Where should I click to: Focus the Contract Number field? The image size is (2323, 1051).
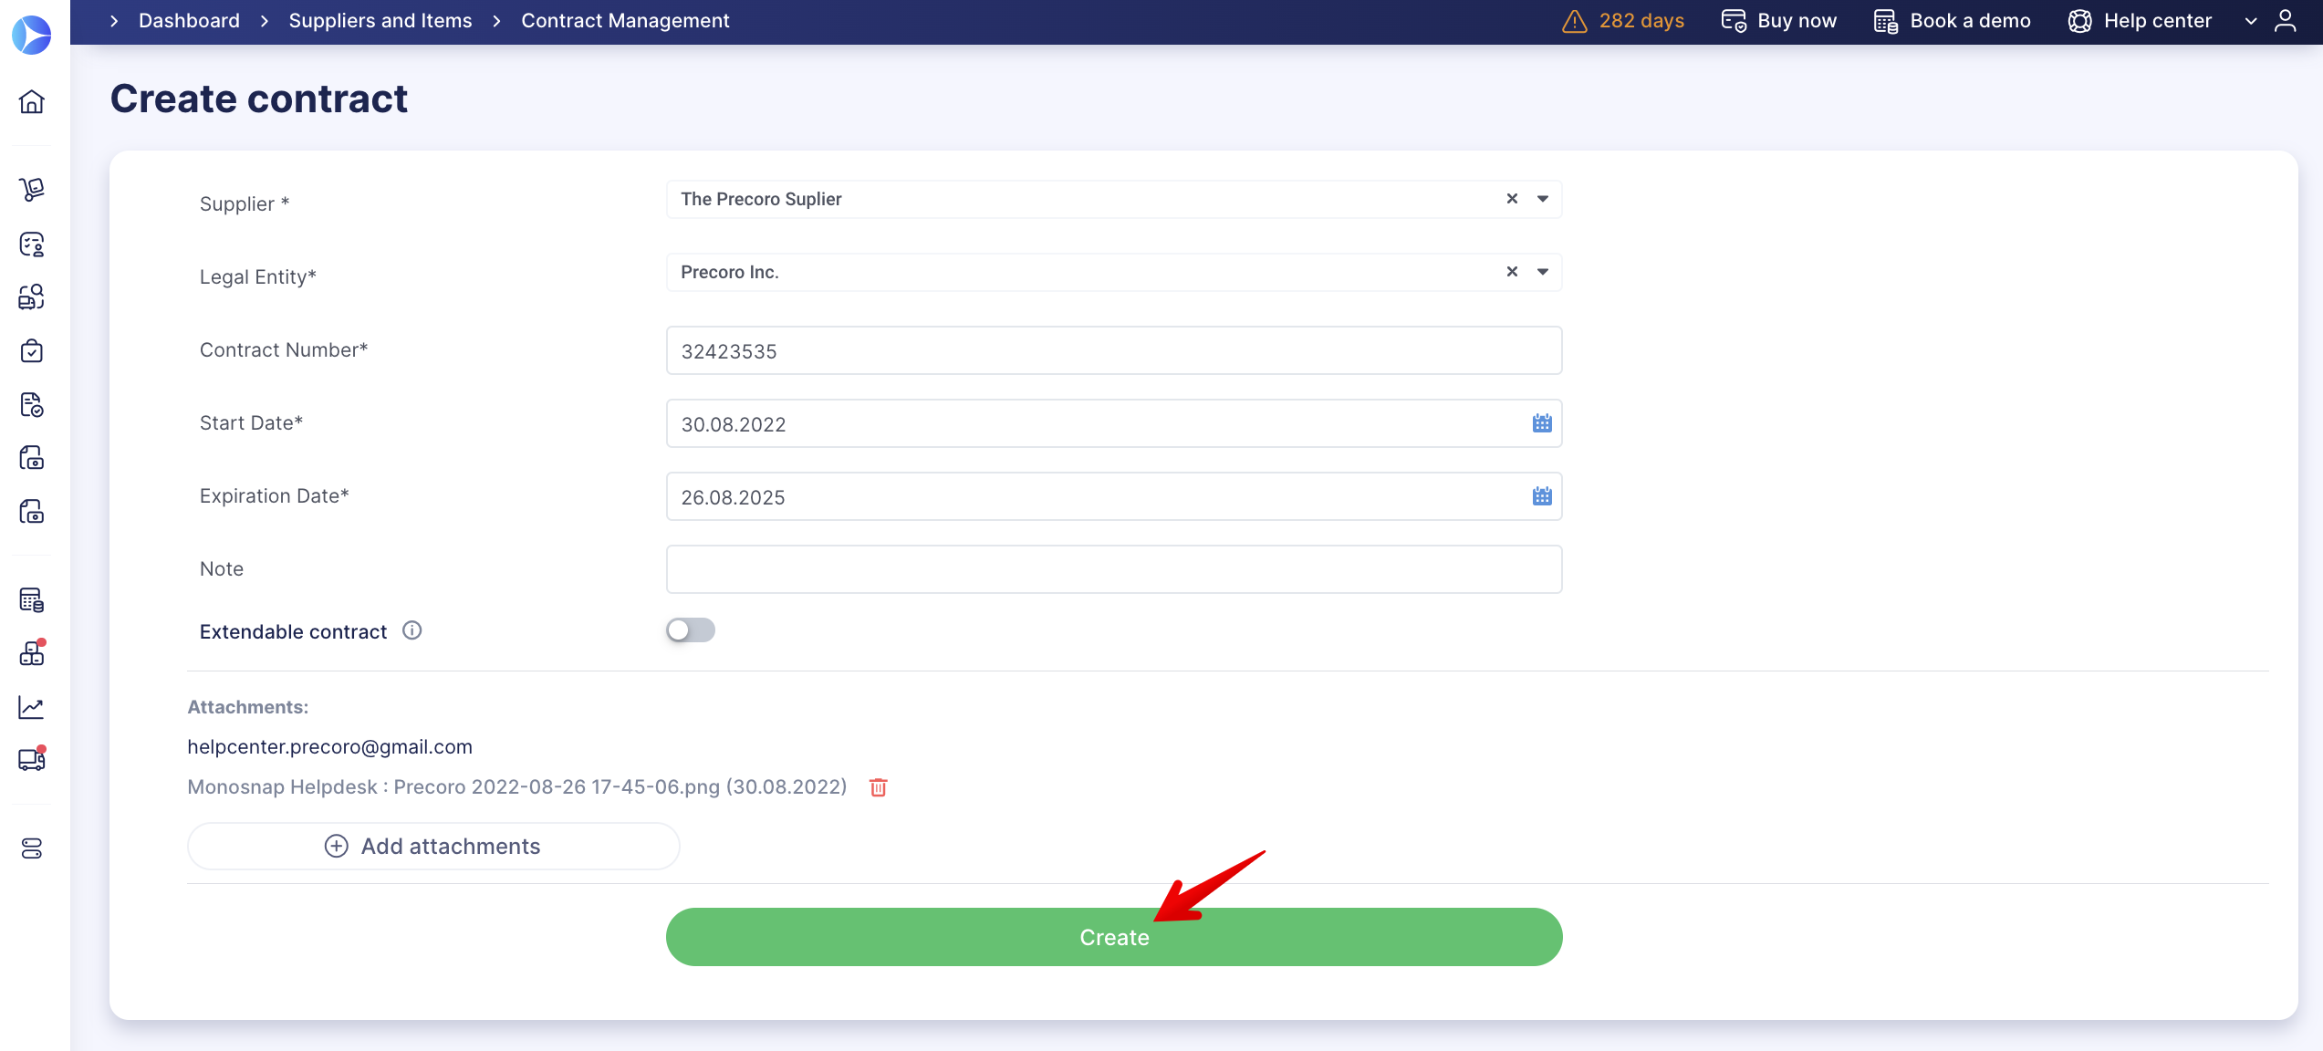[x=1114, y=350]
